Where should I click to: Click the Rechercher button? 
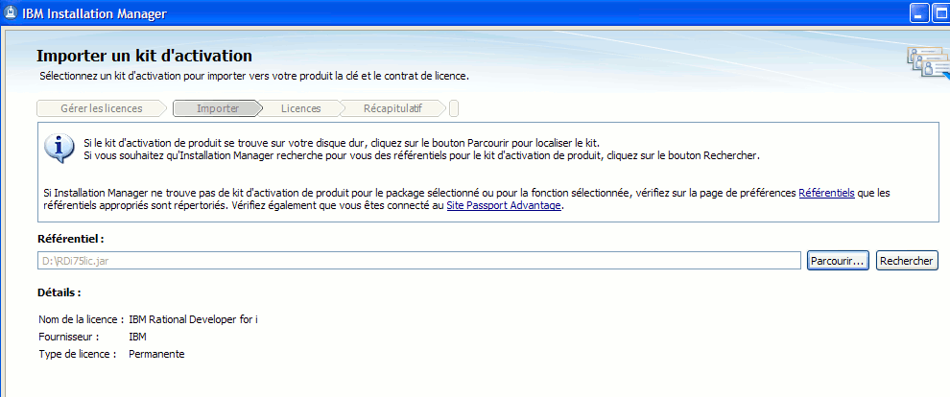coord(907,261)
